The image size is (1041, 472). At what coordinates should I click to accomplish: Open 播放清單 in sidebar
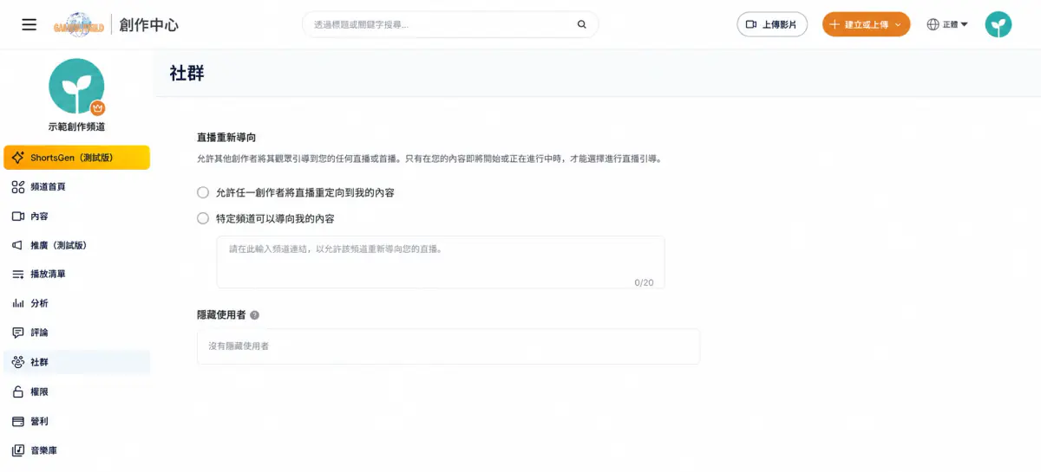(x=76, y=275)
